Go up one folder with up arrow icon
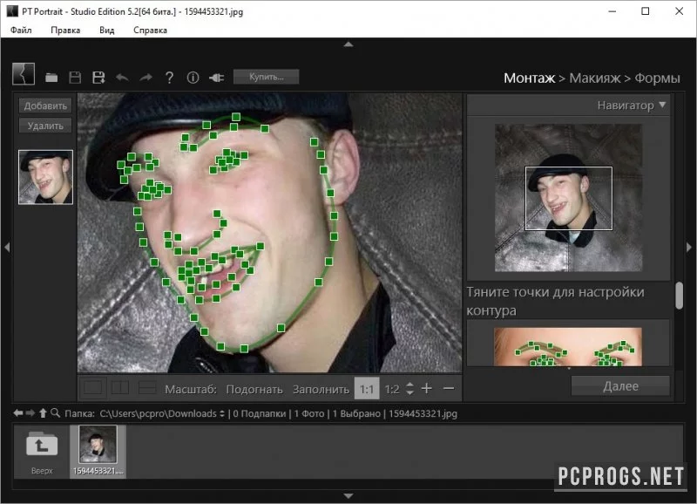697x504 pixels. (x=43, y=413)
